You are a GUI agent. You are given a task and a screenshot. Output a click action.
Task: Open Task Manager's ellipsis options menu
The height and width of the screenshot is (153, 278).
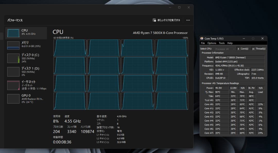click(188, 20)
